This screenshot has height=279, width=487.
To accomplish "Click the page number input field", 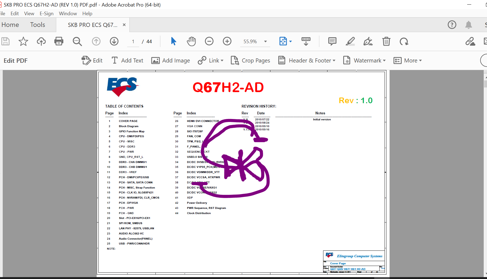I will click(x=133, y=42).
